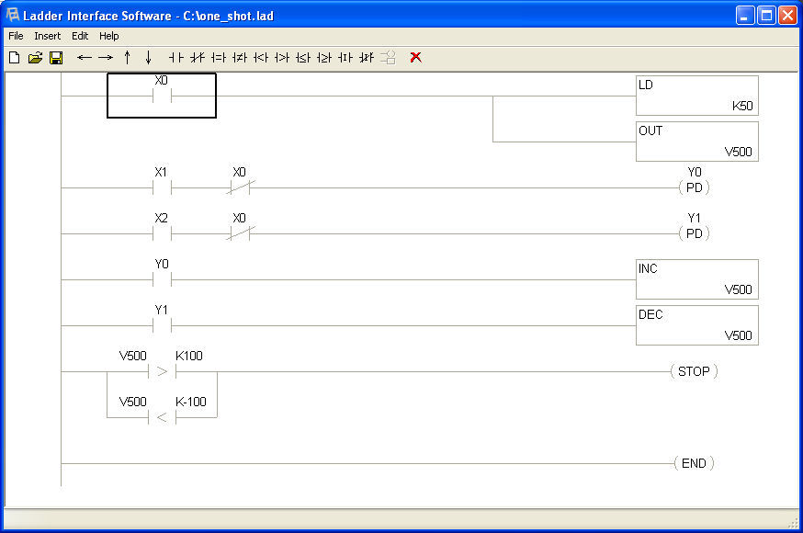
Task: Insert a not-equal comparison contact
Action: tap(241, 57)
